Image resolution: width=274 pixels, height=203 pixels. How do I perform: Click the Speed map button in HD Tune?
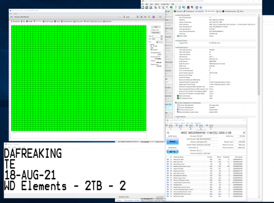point(156,32)
